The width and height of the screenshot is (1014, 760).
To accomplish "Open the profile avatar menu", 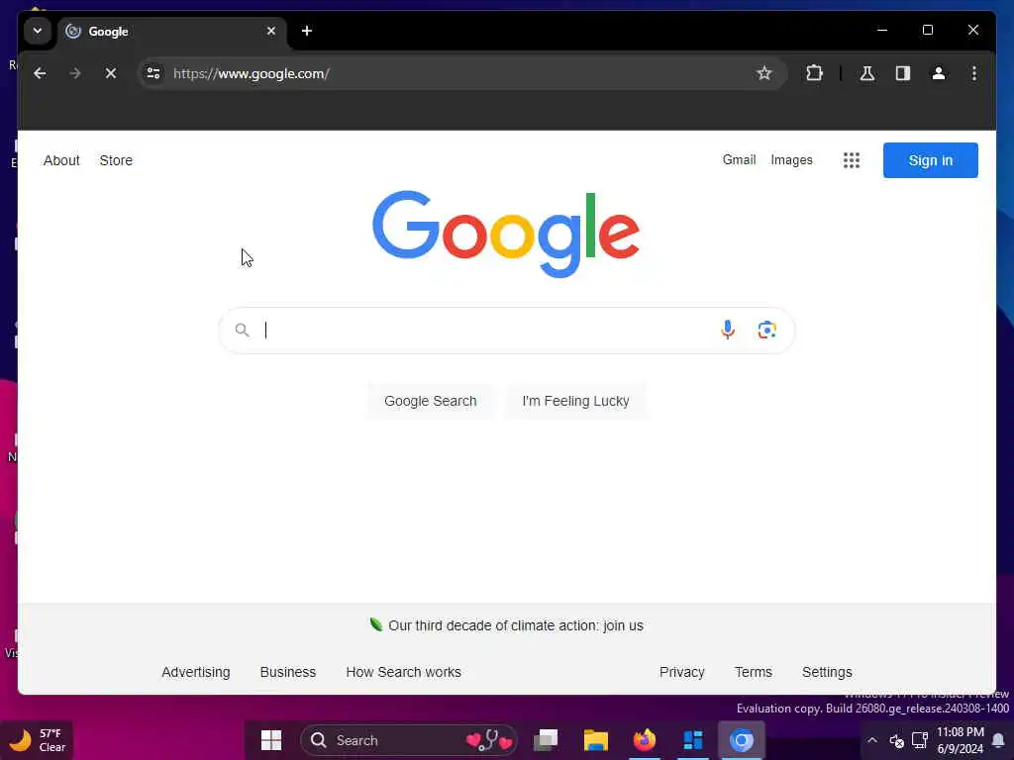I will click(939, 73).
